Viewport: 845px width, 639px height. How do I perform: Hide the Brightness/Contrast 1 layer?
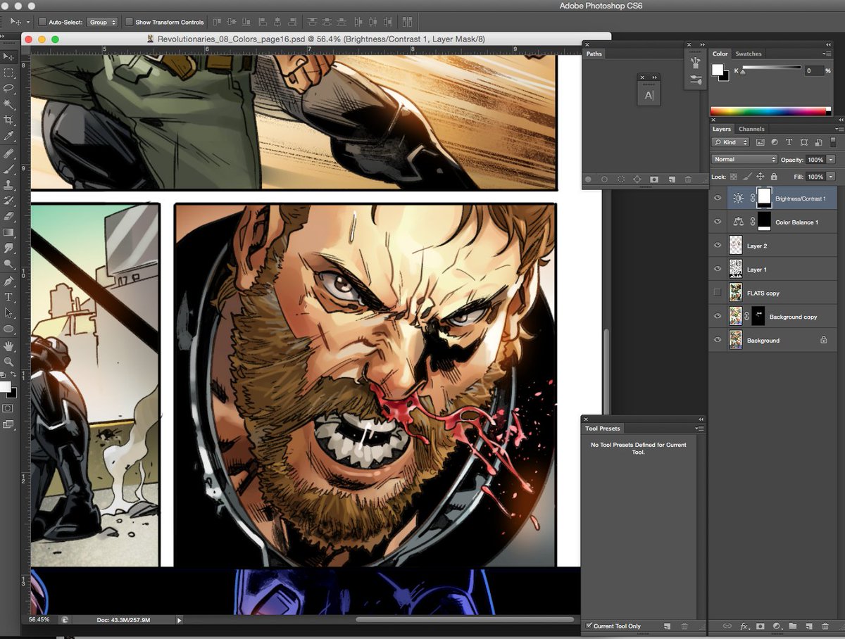point(718,198)
